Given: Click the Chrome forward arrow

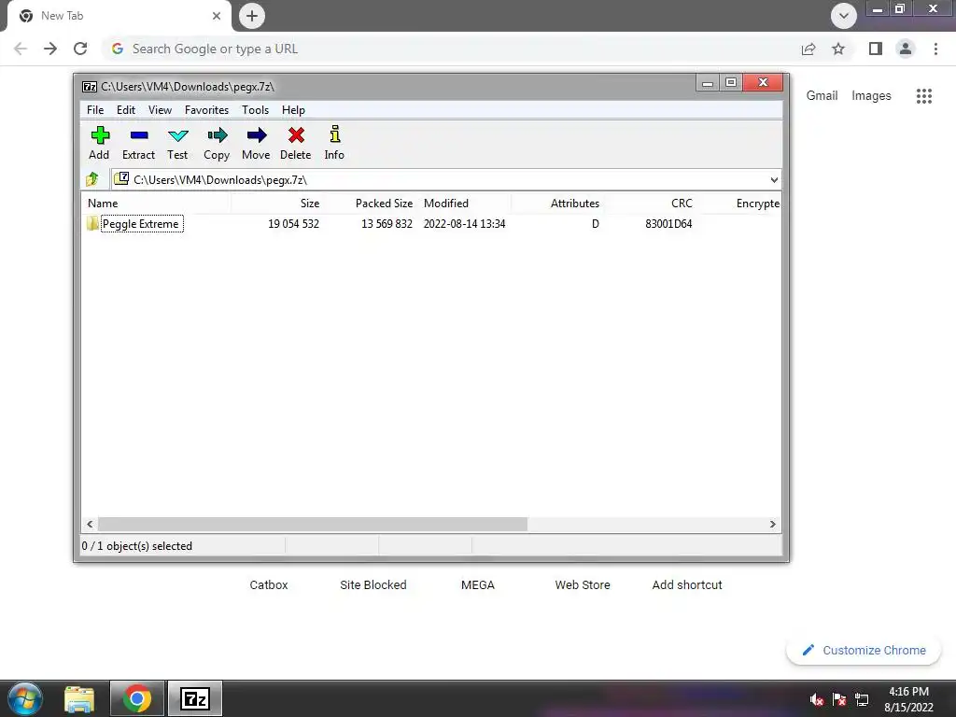Looking at the screenshot, I should (50, 49).
